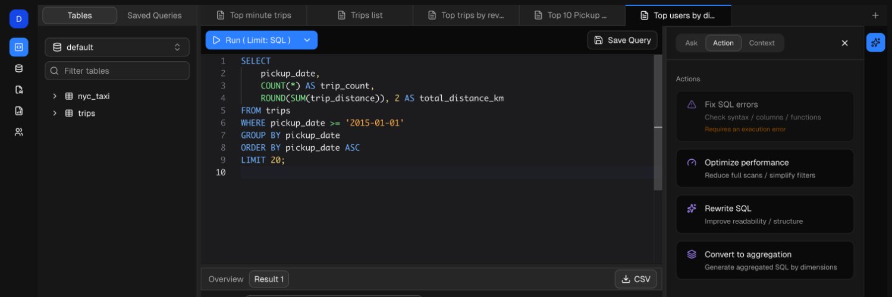Expand the nyc_taxi table tree

(55, 96)
